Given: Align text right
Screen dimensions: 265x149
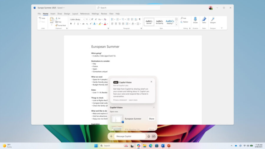Looking at the screenshot, I should [x=120, y=24].
